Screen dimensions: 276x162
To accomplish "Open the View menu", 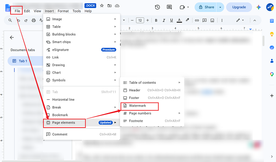I will tap(37, 11).
